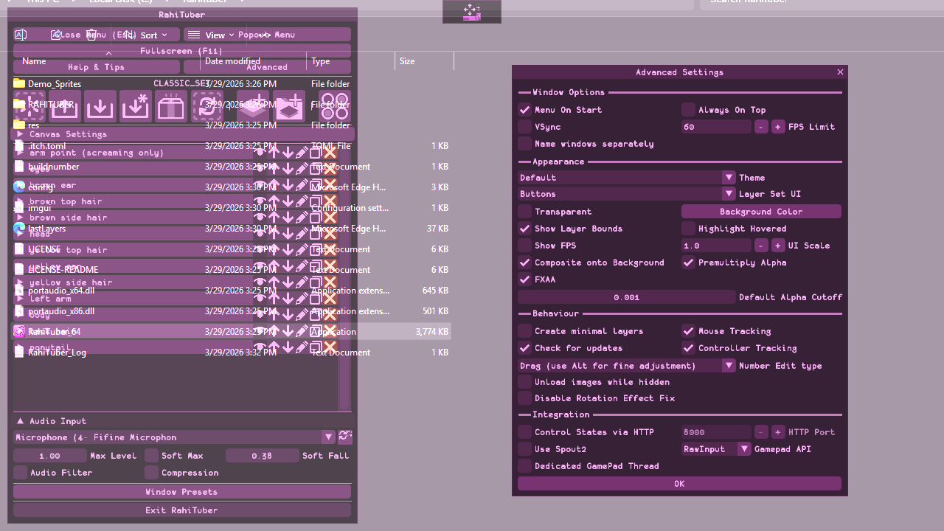944x531 pixels.
Task: Refresh the audio device list icon
Action: coord(345,437)
